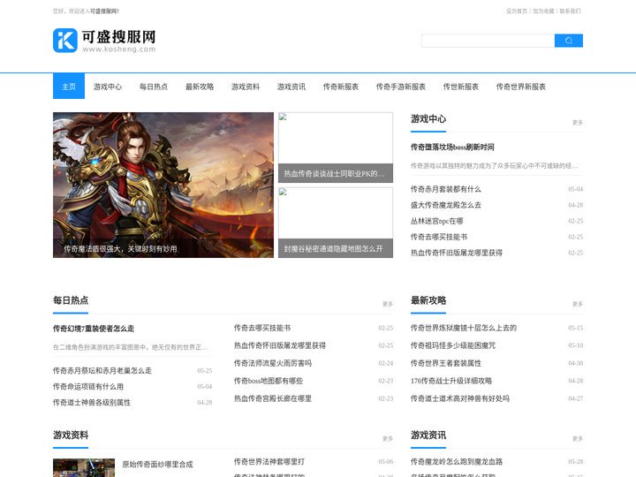Click 更多 beside 最新攻略 heading

(577, 304)
